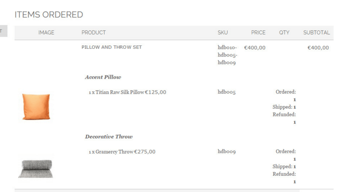The height and width of the screenshot is (192, 342).
Task: Click the PRODUCT column header
Action: click(x=94, y=33)
